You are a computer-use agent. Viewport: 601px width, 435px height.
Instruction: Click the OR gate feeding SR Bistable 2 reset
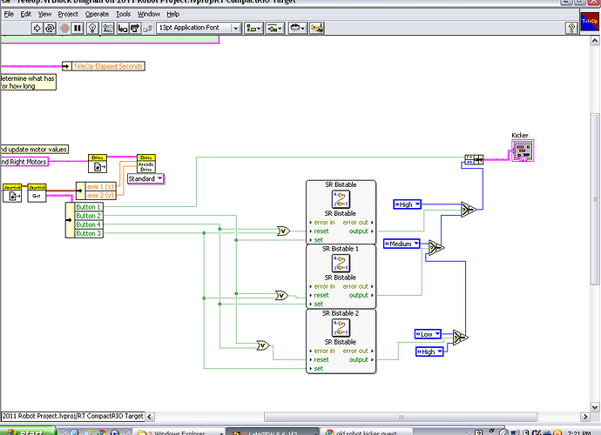click(263, 345)
